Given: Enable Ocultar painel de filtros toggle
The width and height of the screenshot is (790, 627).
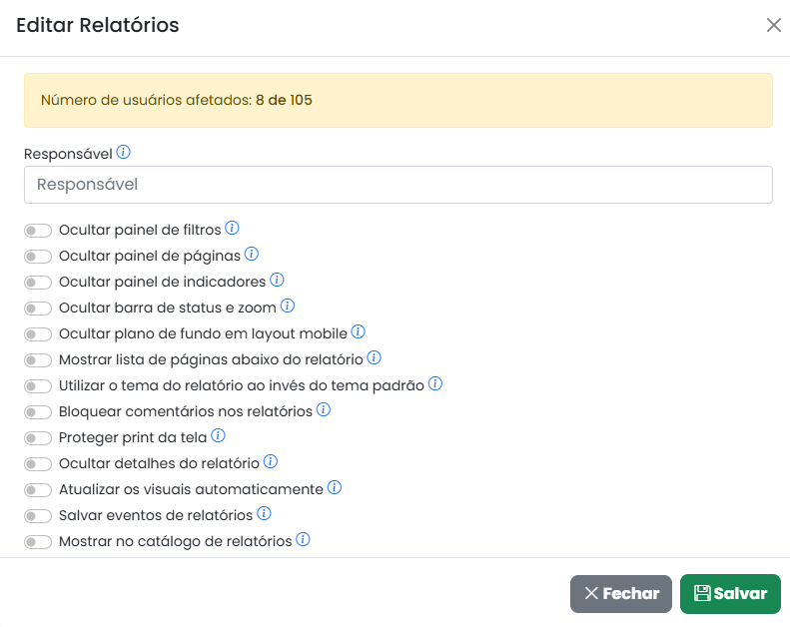Looking at the screenshot, I should click(x=38, y=231).
